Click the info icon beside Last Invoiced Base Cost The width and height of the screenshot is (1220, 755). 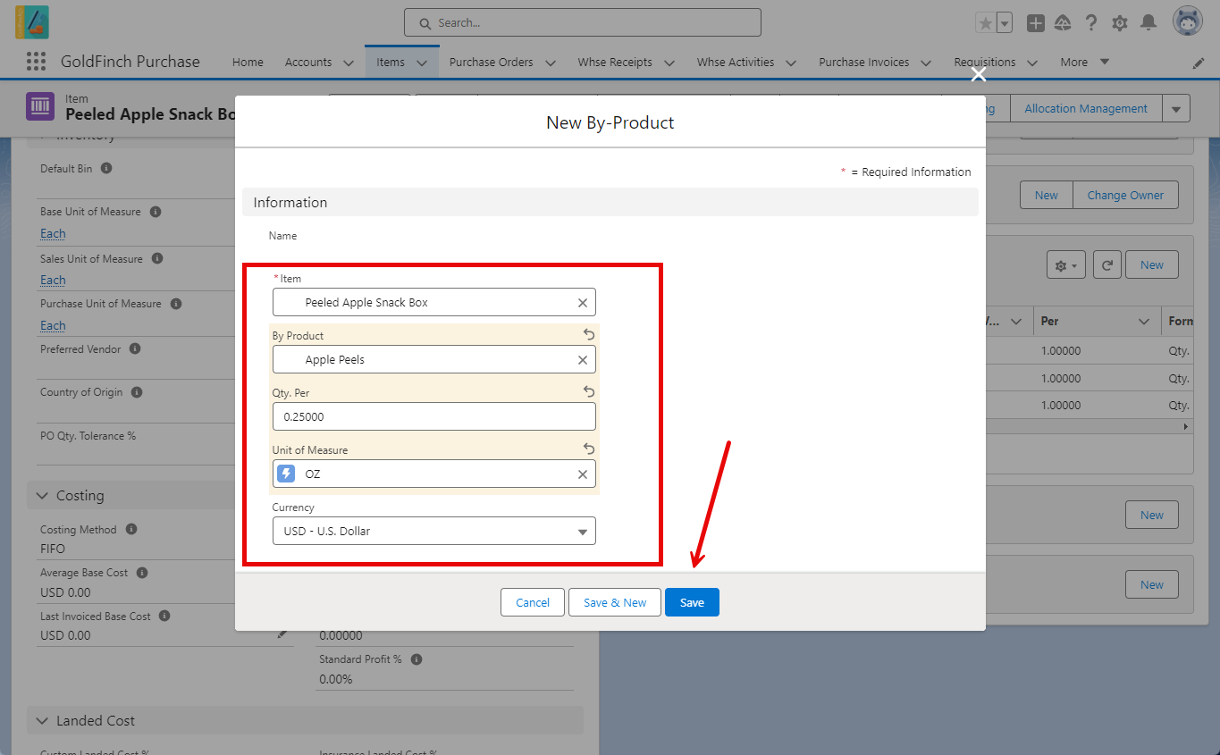(164, 616)
